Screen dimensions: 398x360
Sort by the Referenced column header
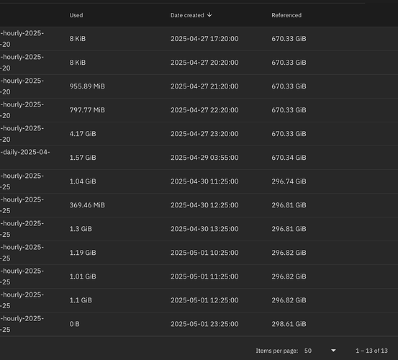point(286,15)
